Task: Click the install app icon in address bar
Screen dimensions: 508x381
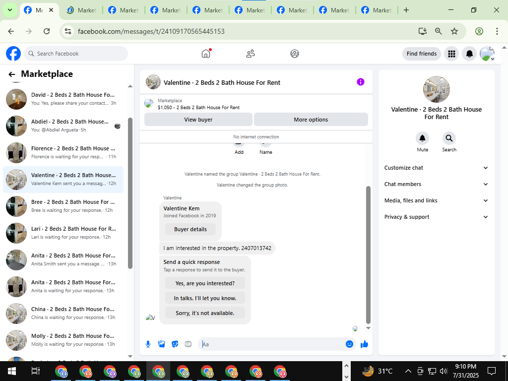Action: [423, 31]
